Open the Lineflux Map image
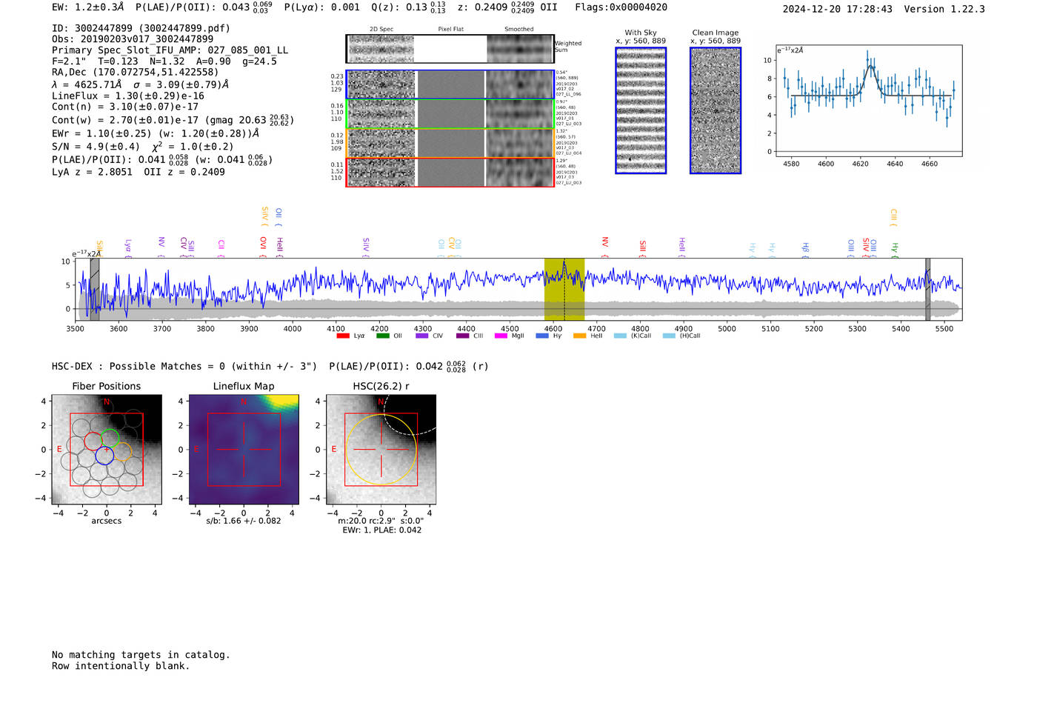 coord(244,450)
